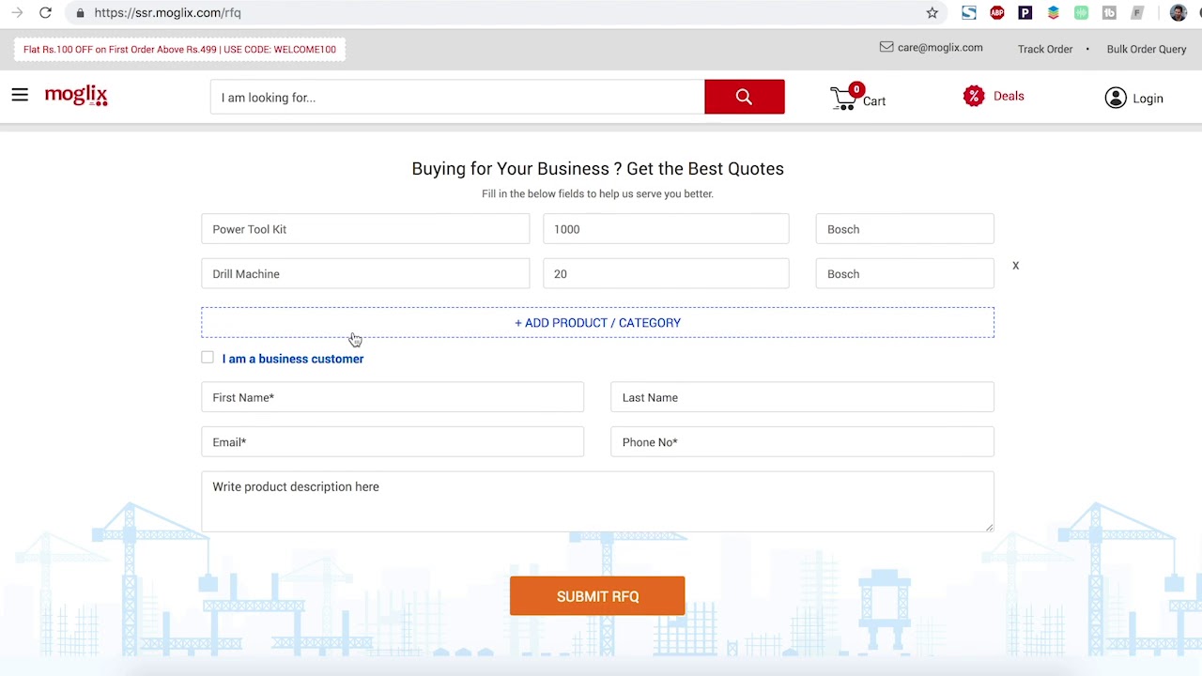Click the I am a business customer label

(293, 359)
